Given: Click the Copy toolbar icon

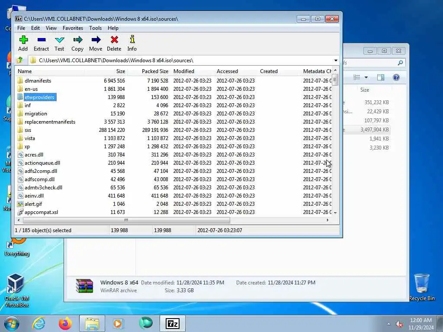Looking at the screenshot, I should [x=78, y=39].
